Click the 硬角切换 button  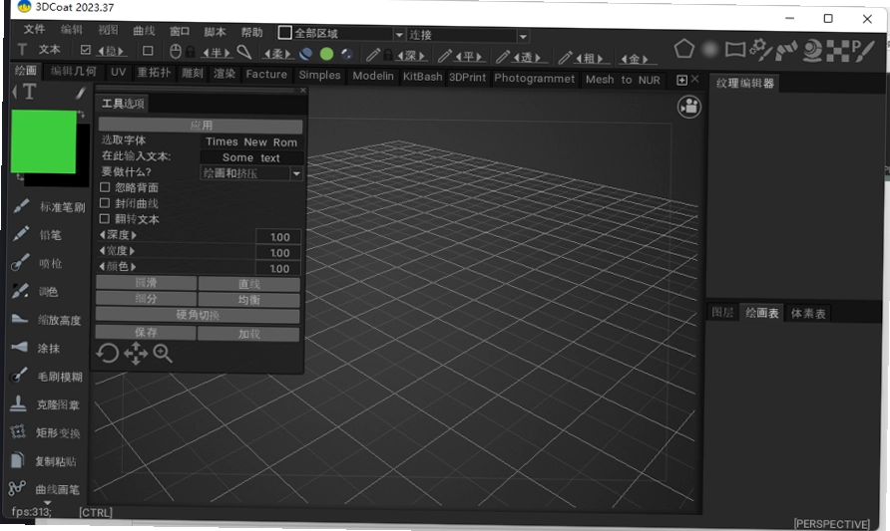197,315
